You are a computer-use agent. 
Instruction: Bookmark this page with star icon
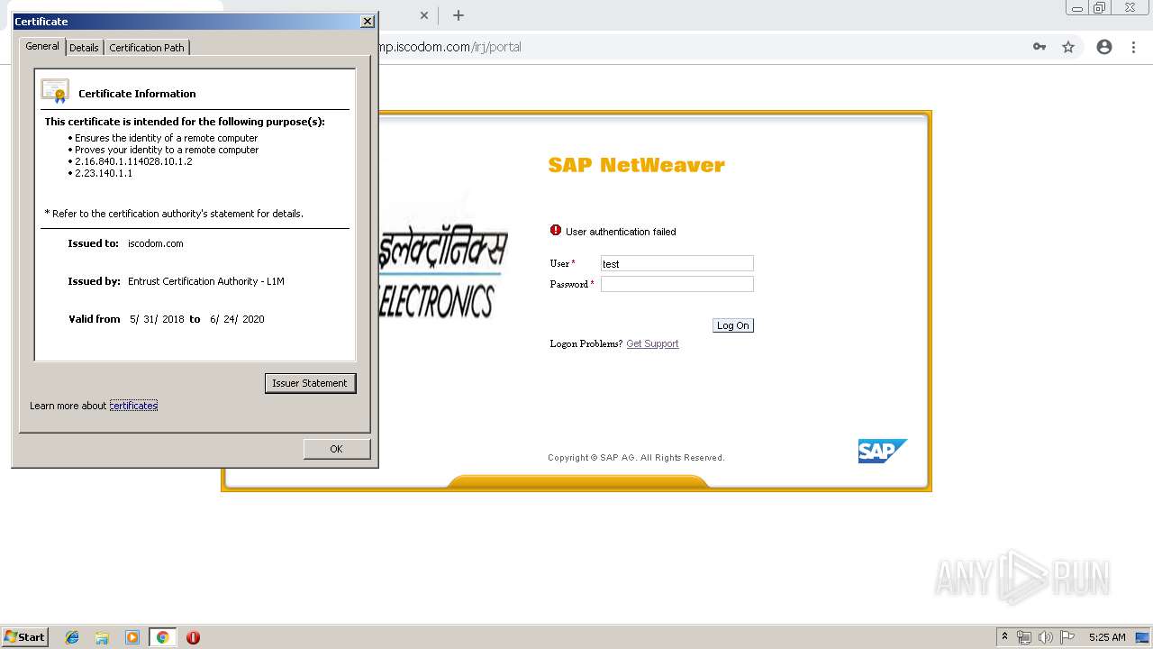pyautogui.click(x=1068, y=47)
